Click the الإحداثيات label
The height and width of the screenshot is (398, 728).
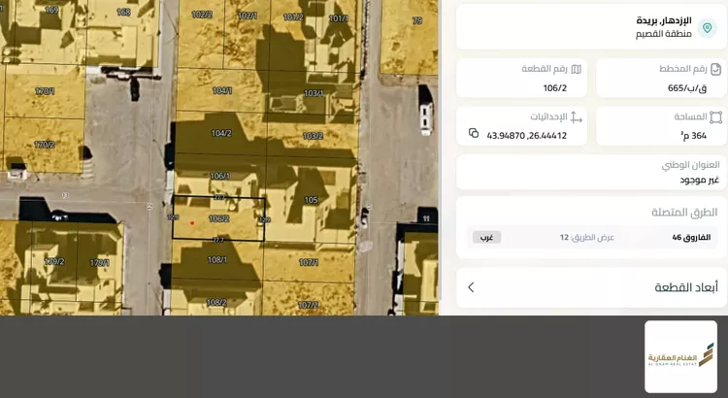tap(548, 116)
